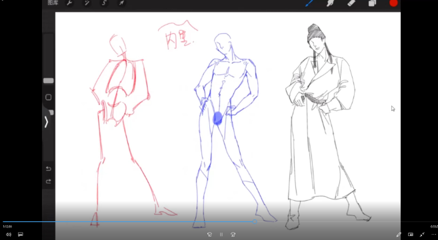438x240 pixels.
Task: Adjust the brush size slider handle
Action: coord(48,80)
